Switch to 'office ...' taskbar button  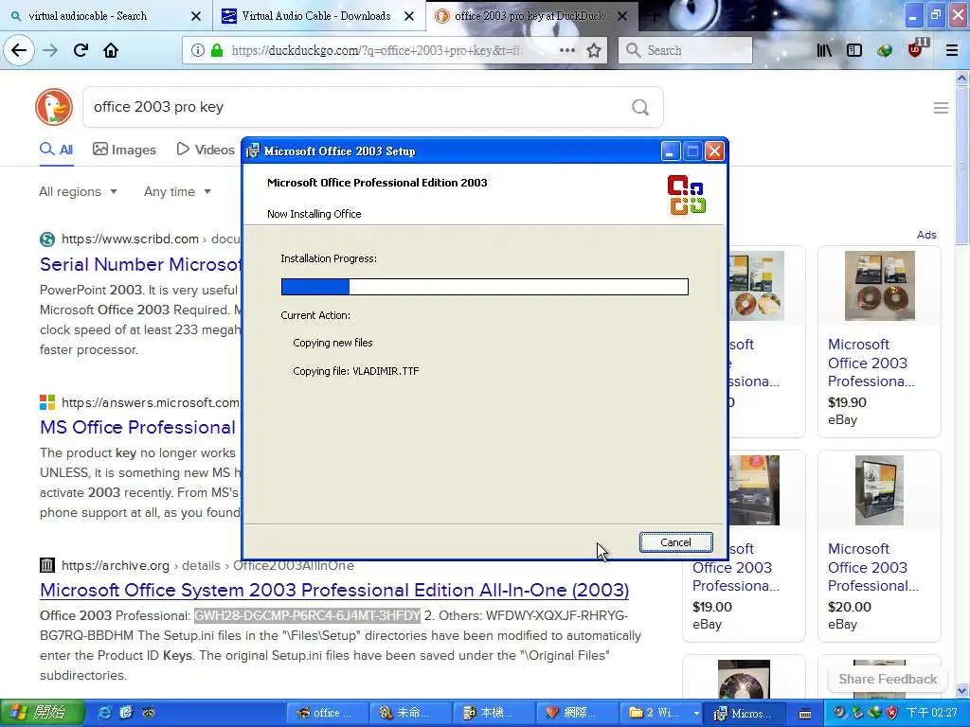326,713
